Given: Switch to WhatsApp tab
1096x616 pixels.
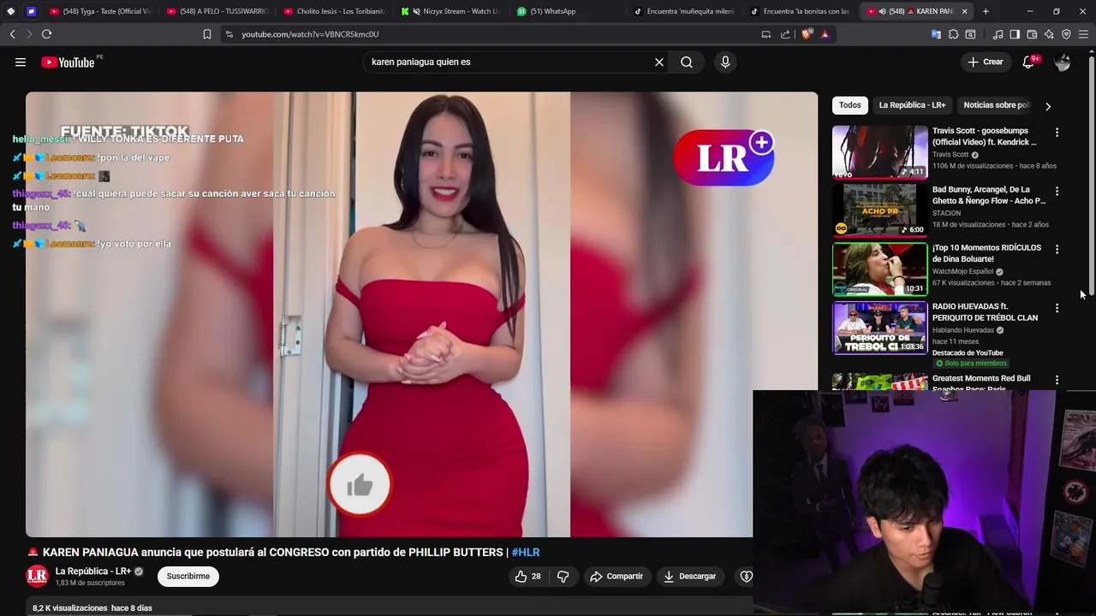Looking at the screenshot, I should [x=567, y=11].
